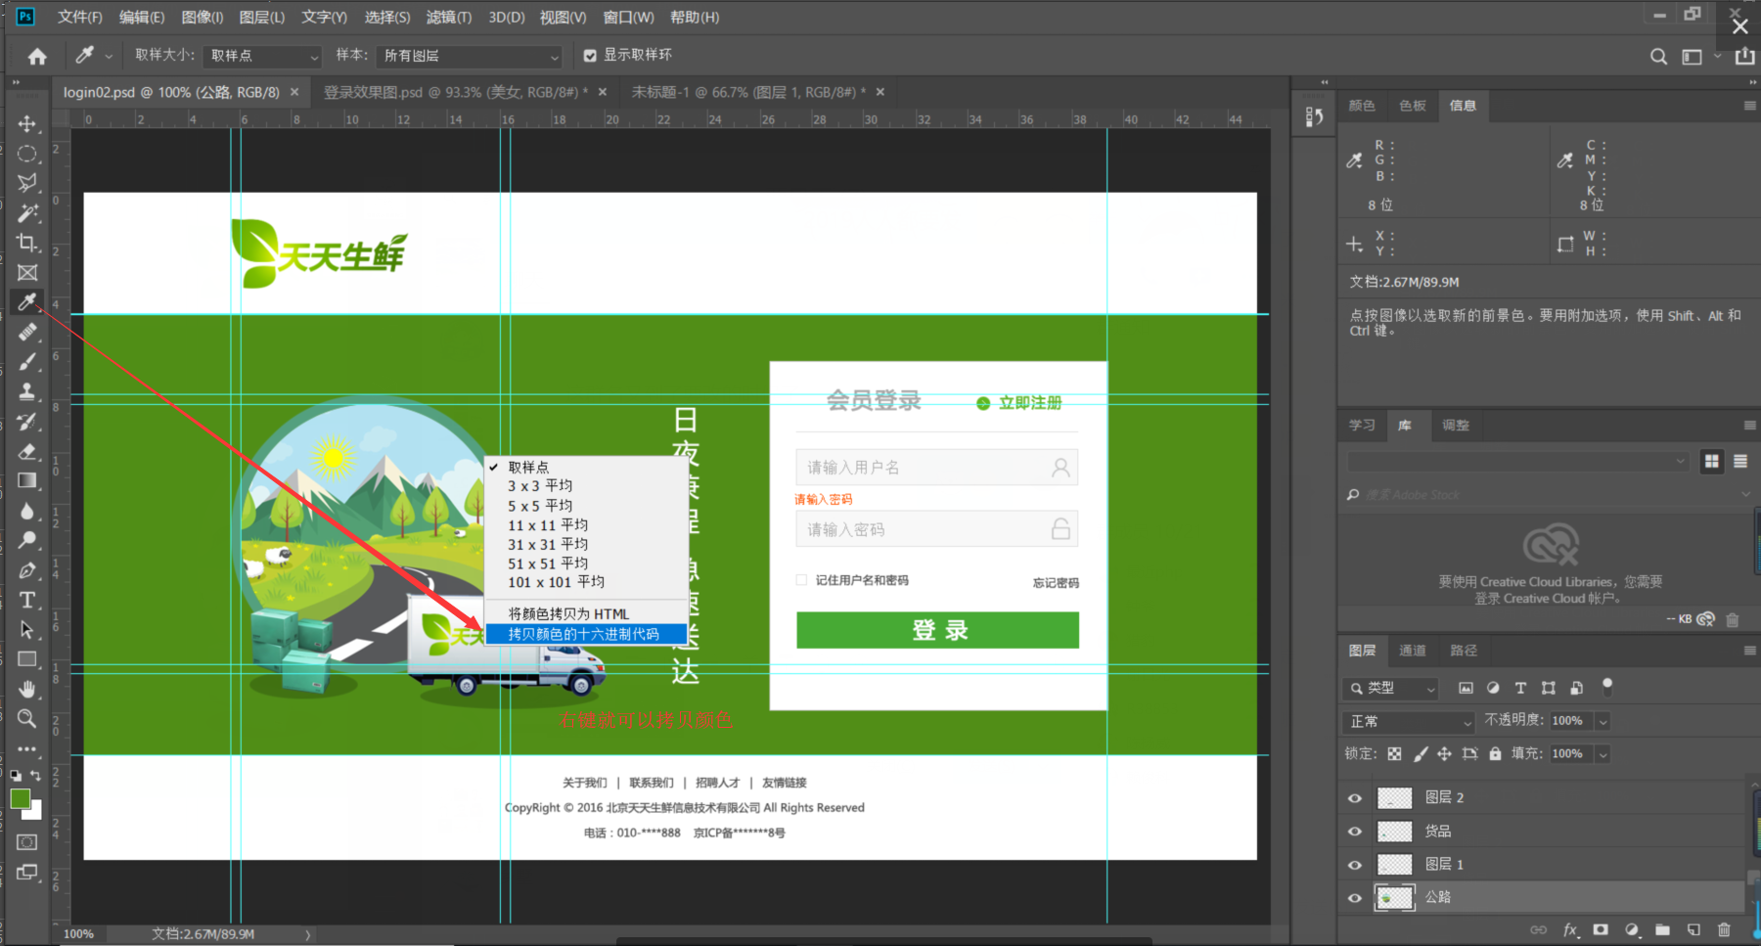
Task: Choose 5 x 5 平均 sample size
Action: click(540, 506)
